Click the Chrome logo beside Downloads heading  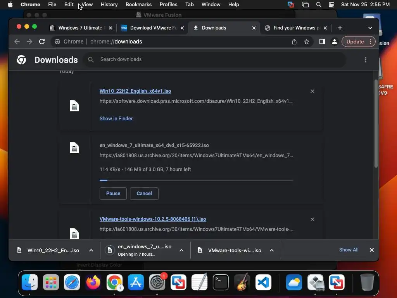click(x=21, y=60)
